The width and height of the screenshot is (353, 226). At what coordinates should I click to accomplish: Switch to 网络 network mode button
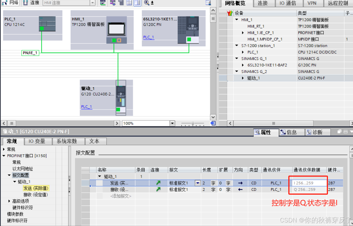tap(10, 3)
